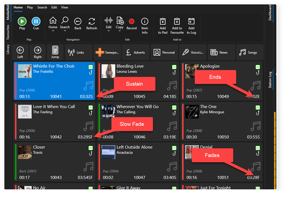Open the Favourites side tab
This screenshot has width=284, height=197.
pos(8,32)
